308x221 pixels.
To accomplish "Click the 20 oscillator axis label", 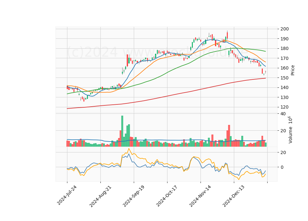I will (283, 152).
